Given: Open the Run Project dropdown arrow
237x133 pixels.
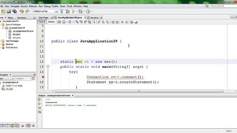Looking at the screenshot, I should pos(77,11).
